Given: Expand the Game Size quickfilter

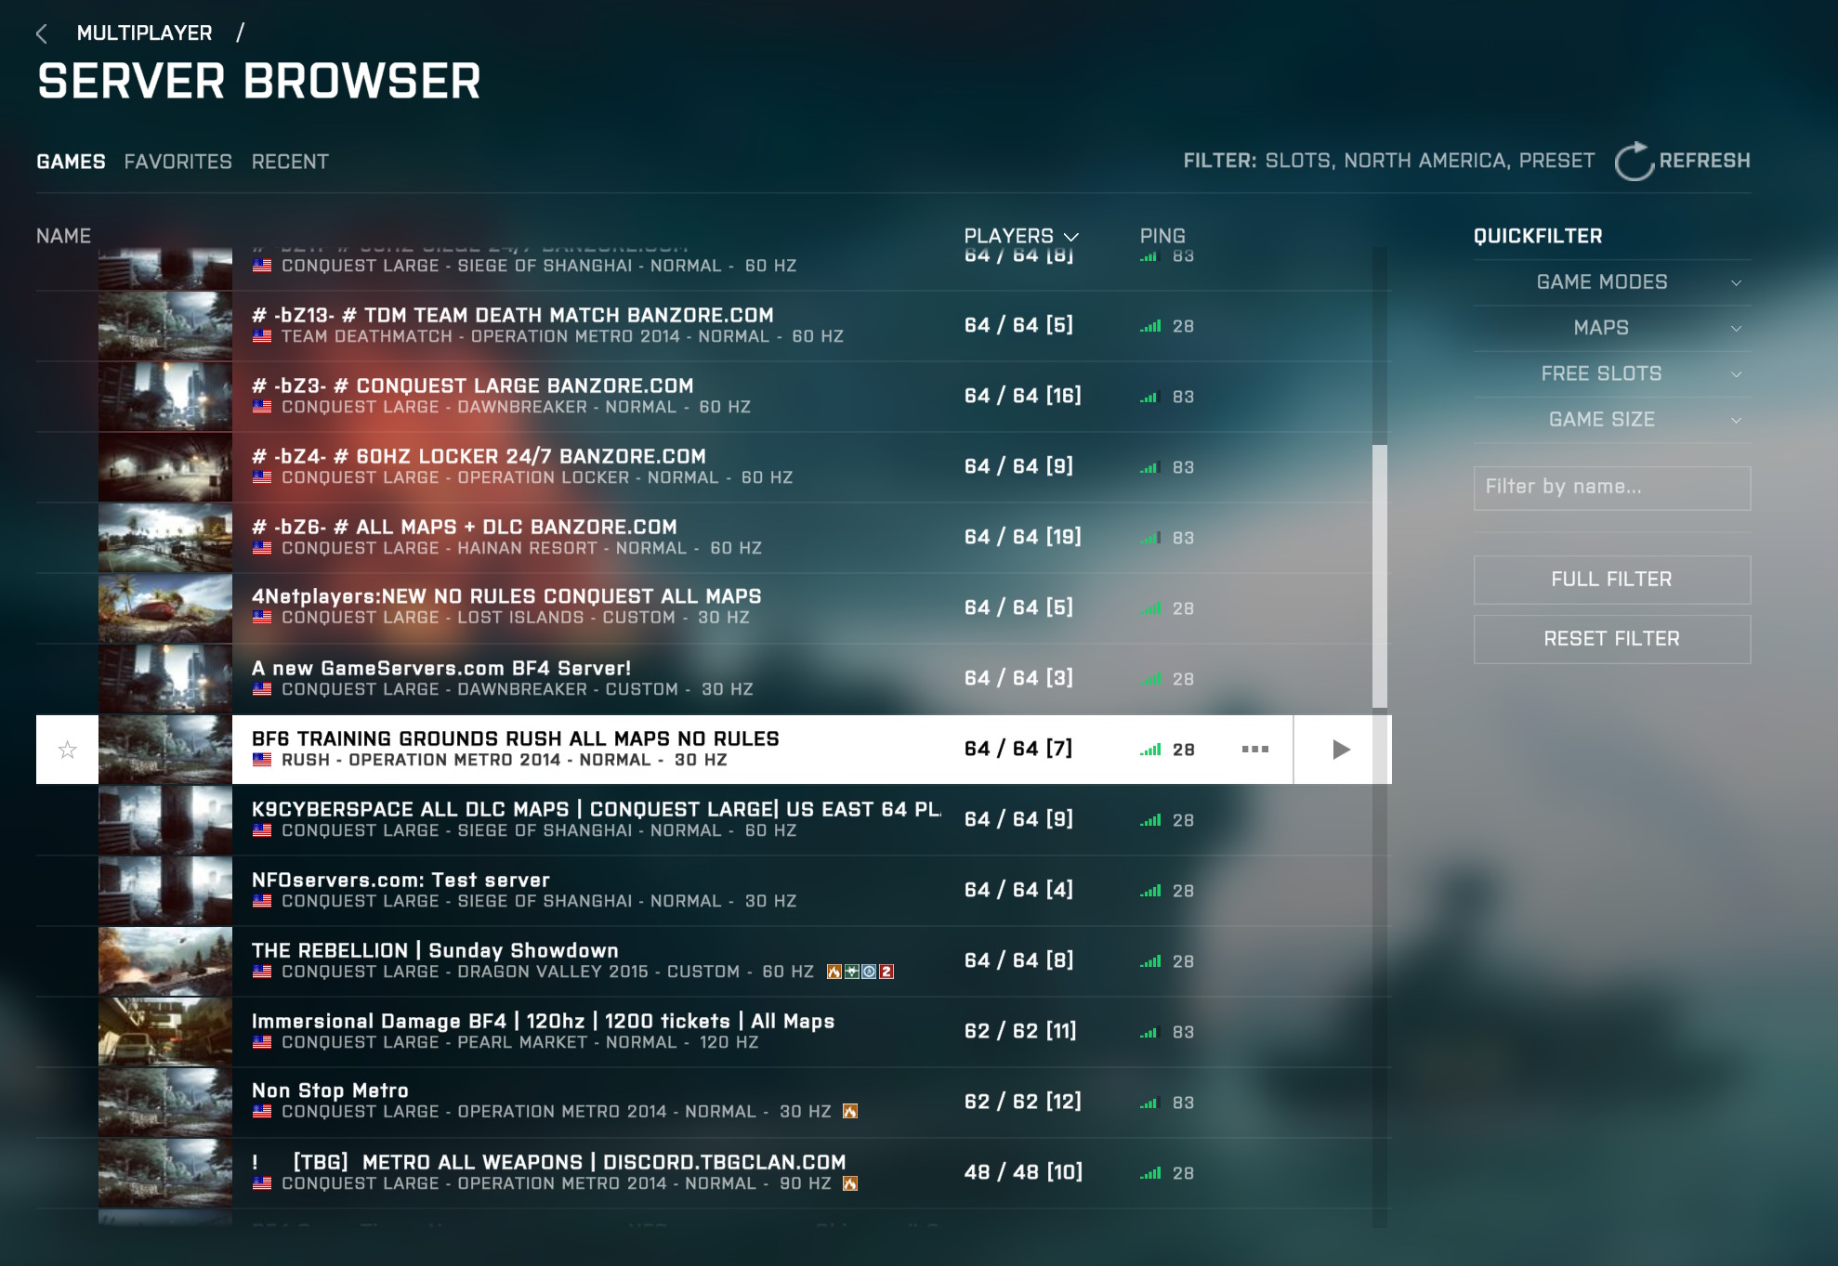Looking at the screenshot, I should [1611, 420].
